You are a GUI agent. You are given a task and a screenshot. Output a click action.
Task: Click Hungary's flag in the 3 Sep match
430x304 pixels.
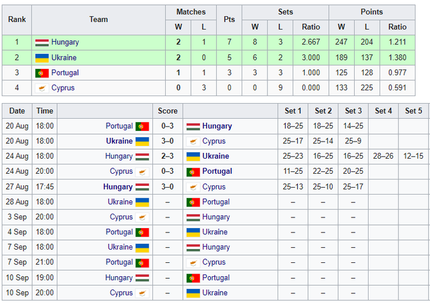(193, 217)
